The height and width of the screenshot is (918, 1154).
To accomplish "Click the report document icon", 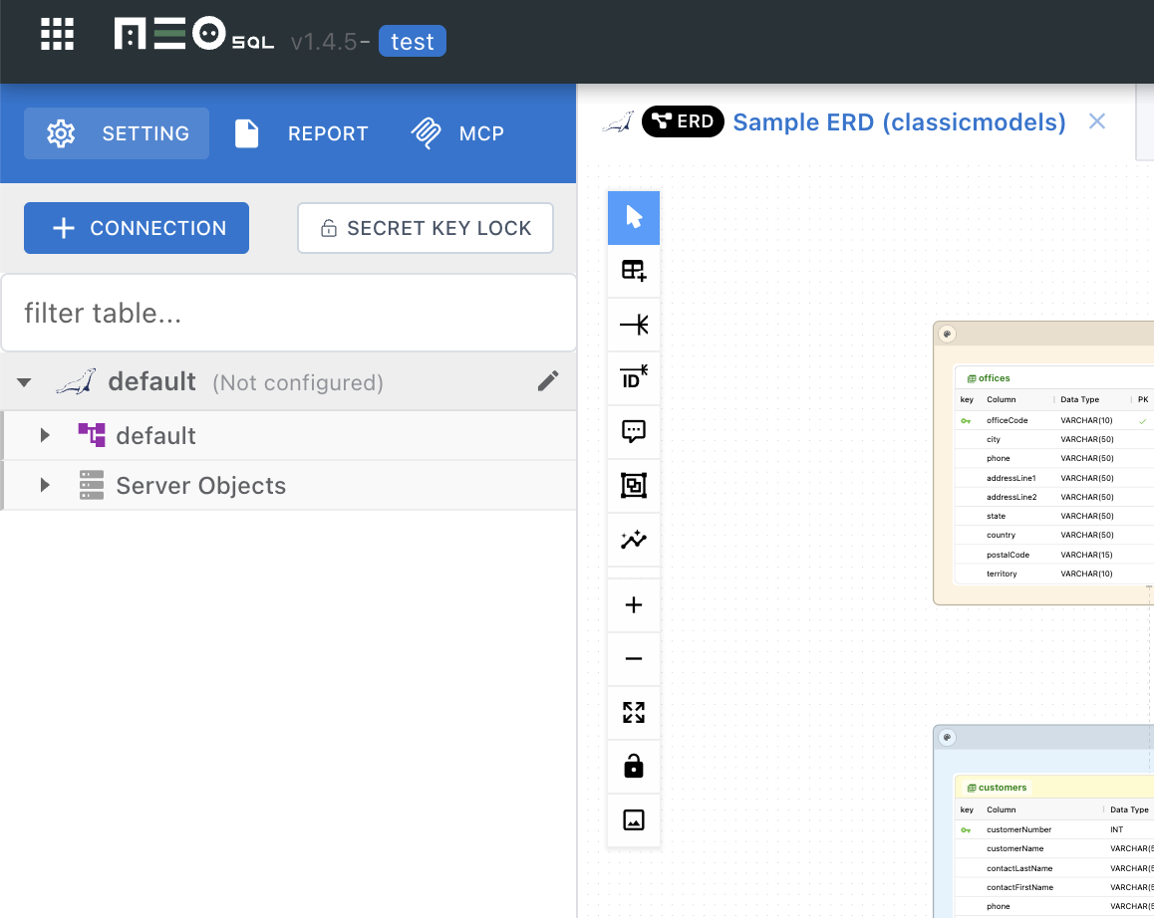I will point(246,133).
